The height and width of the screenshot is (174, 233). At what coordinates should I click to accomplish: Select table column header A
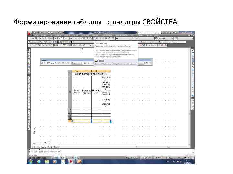[77, 71]
